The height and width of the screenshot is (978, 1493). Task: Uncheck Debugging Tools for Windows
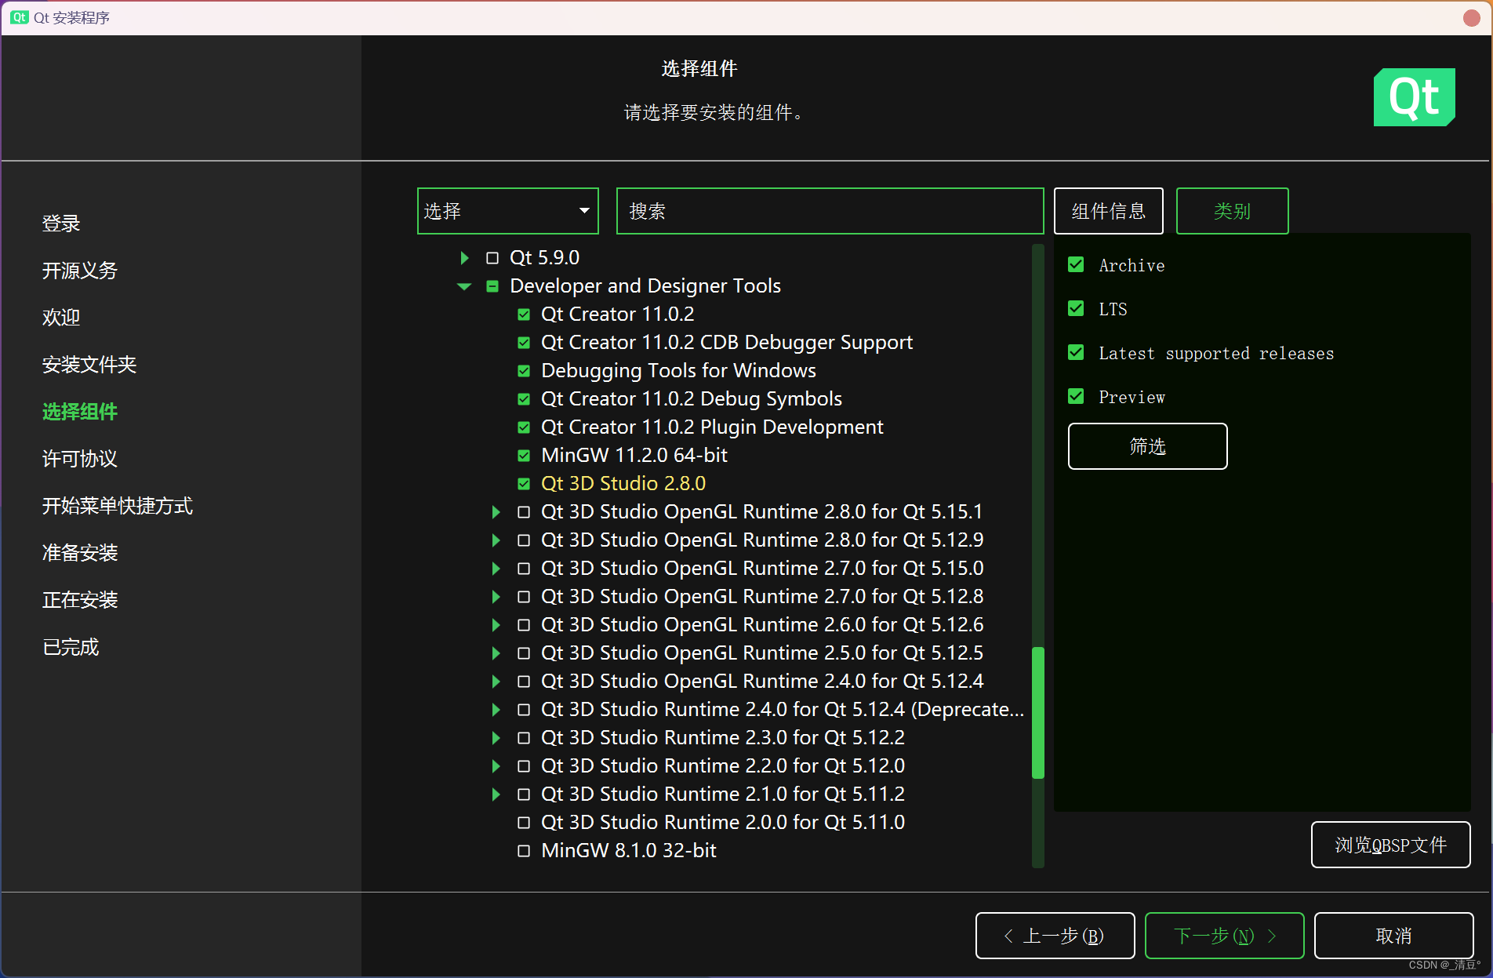coord(524,371)
